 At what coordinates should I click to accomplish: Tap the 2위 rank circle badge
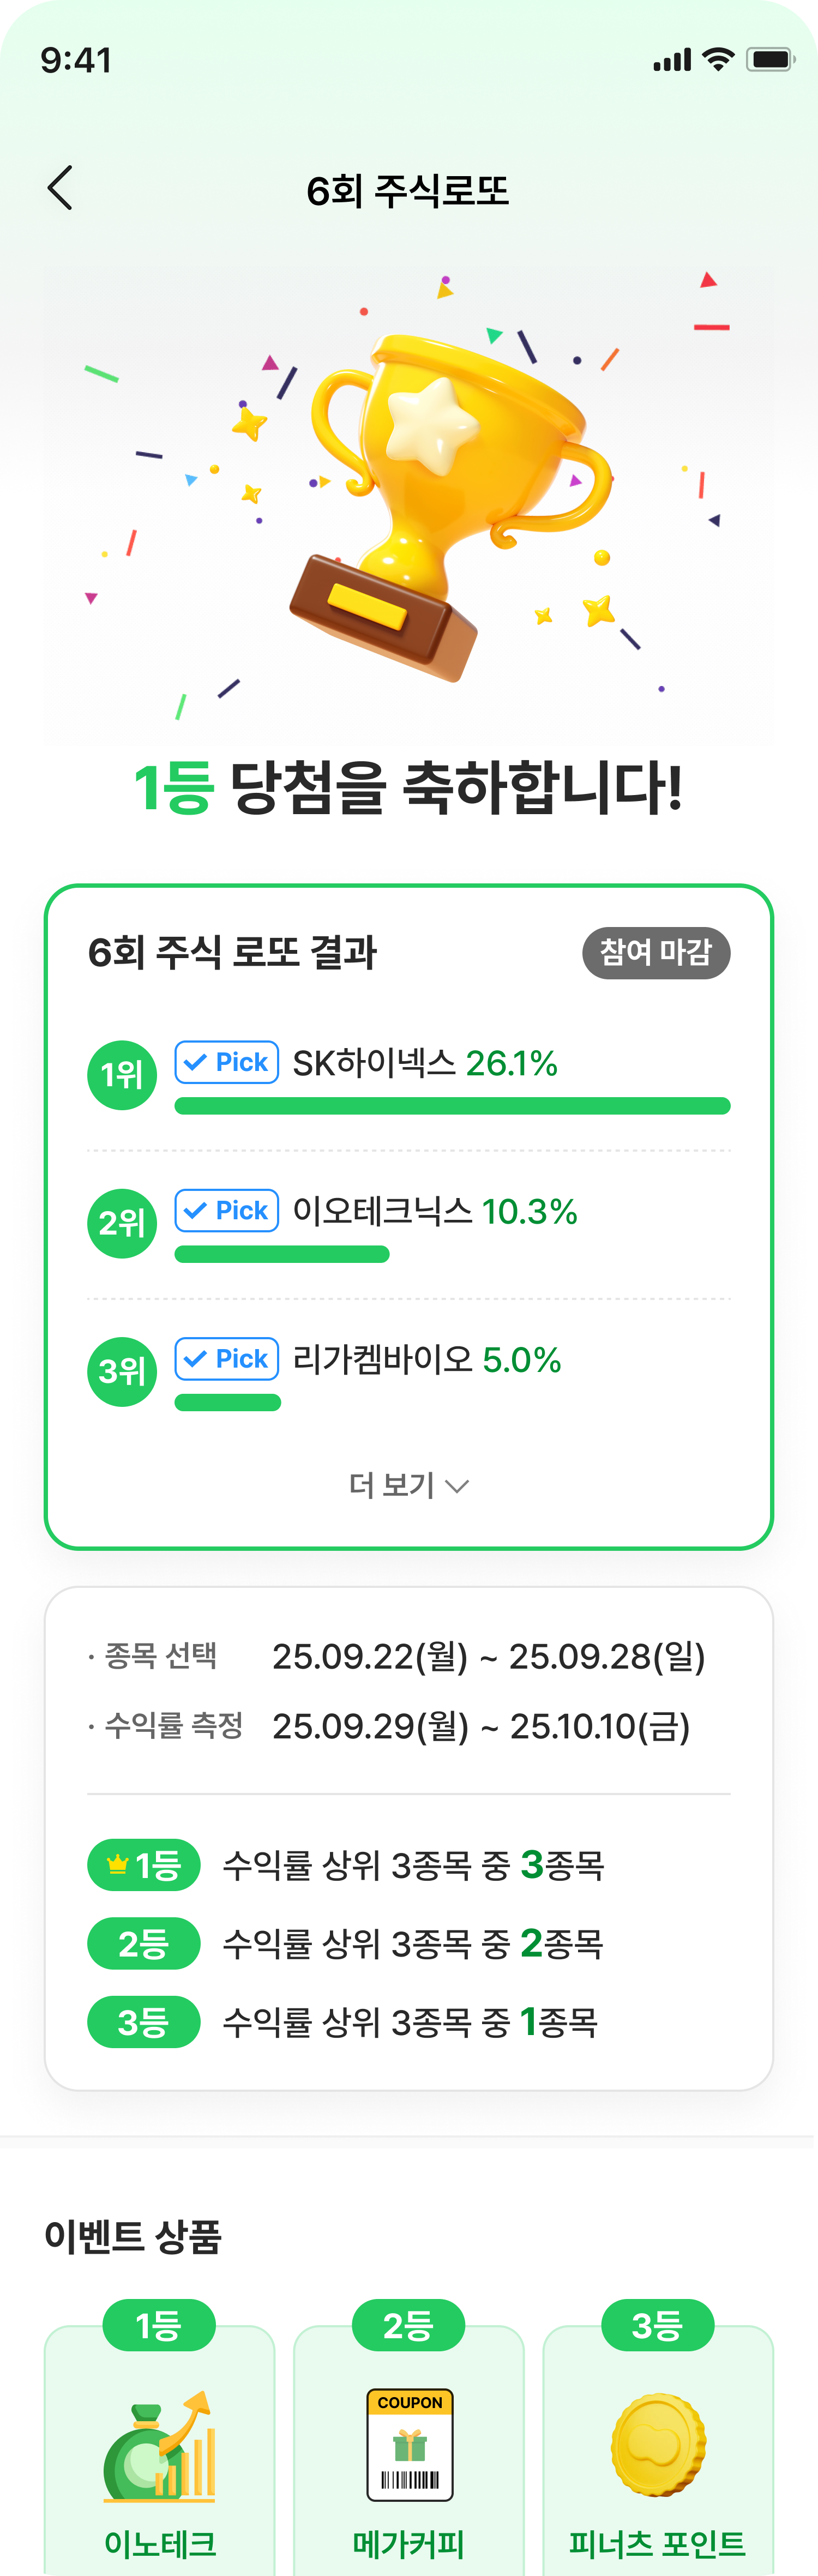pyautogui.click(x=122, y=1223)
